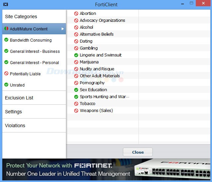
Task: Click the blocked icon beside Tobacco
Action: click(x=76, y=104)
